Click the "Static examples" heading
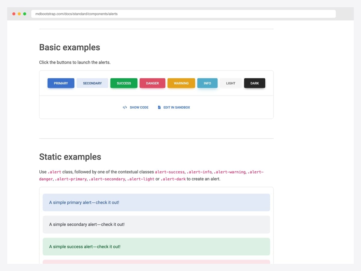The height and width of the screenshot is (271, 361). 70,157
